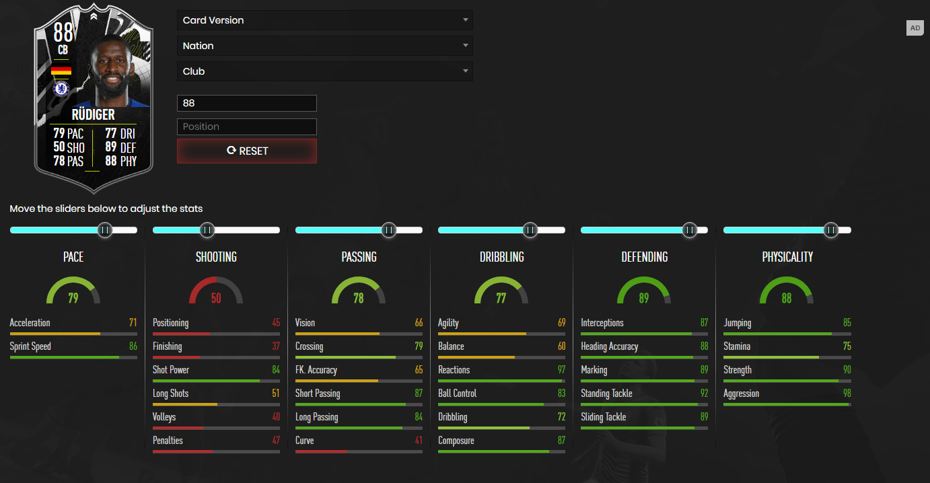930x483 pixels.
Task: Click the PASSING gauge showing 78
Action: click(359, 291)
